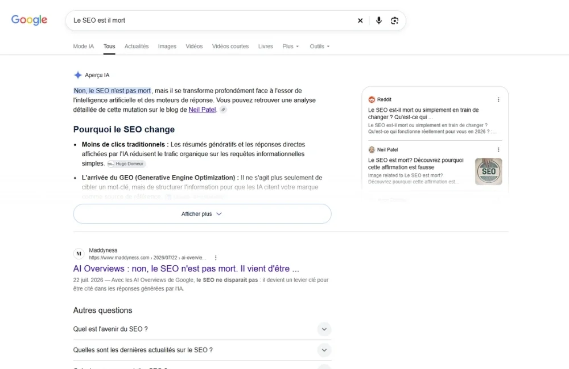Expand the AI overview with Afficher plus
The width and height of the screenshot is (569, 369).
pos(202,213)
